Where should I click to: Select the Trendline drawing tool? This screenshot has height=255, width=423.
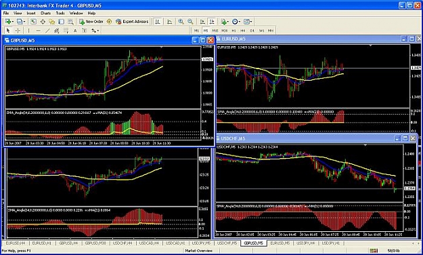tap(47, 31)
